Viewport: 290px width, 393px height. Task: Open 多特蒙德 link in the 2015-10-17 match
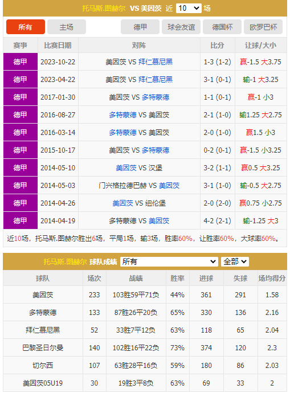click(156, 150)
